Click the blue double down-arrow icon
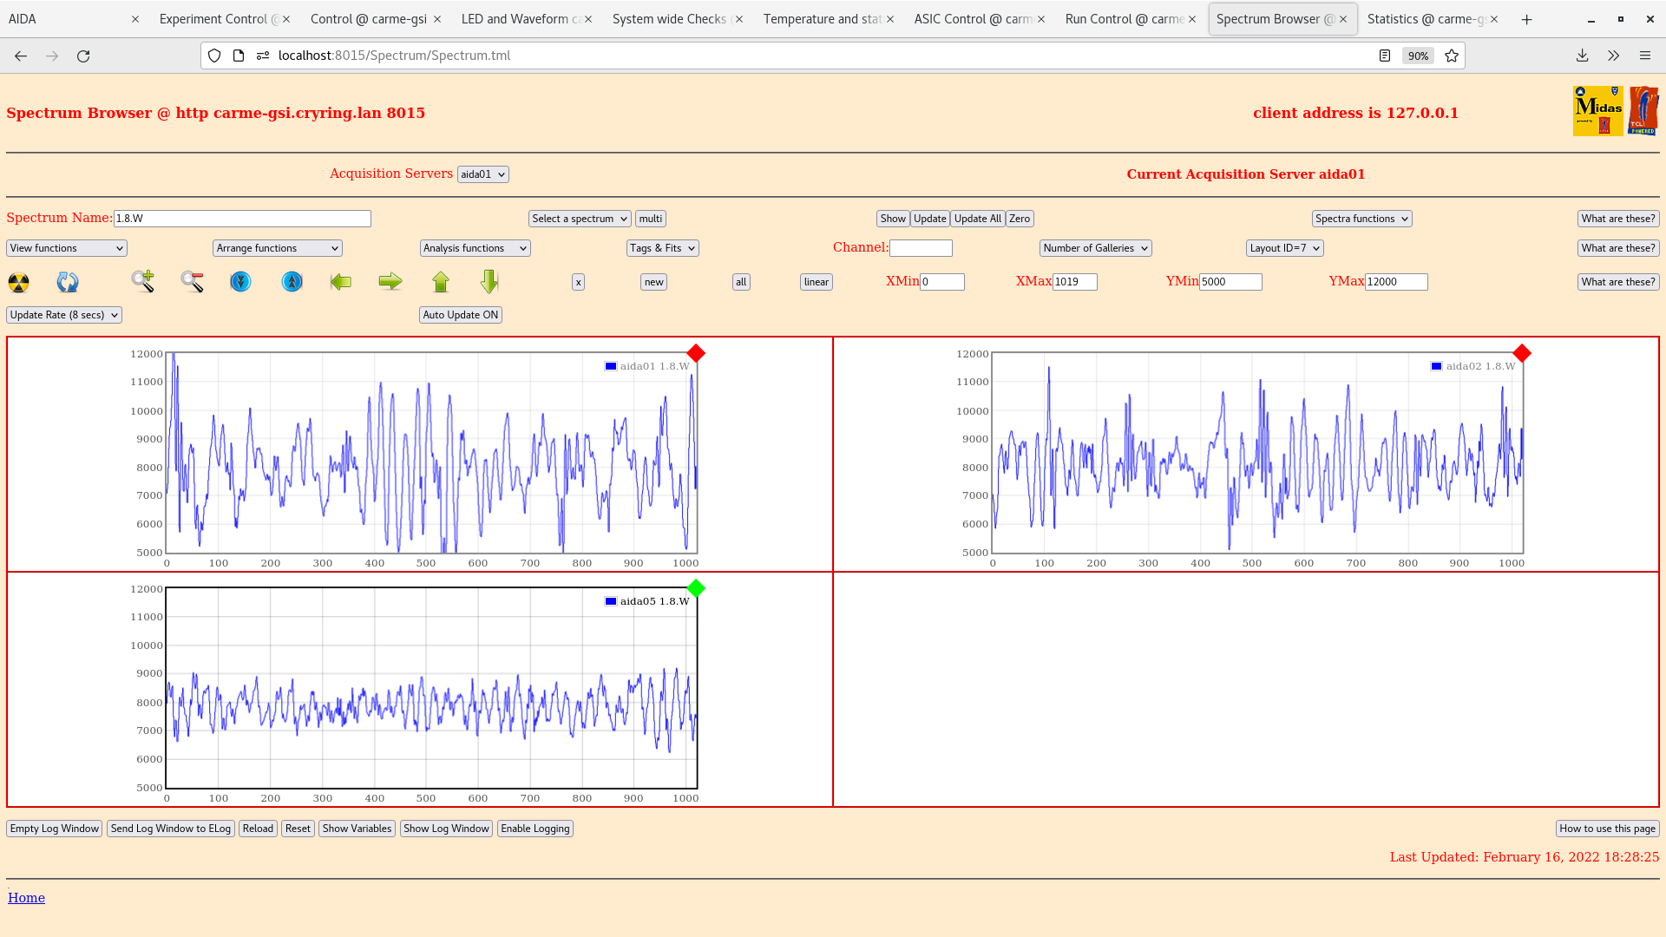1666x937 pixels. 240,282
